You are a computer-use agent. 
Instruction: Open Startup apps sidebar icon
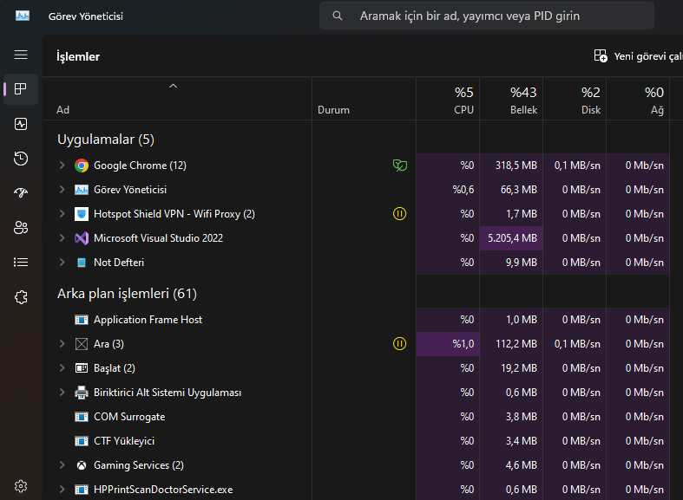tap(21, 193)
